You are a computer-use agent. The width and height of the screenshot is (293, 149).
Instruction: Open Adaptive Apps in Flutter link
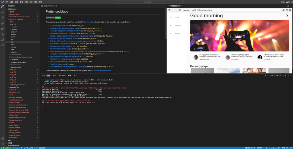click(59, 25)
